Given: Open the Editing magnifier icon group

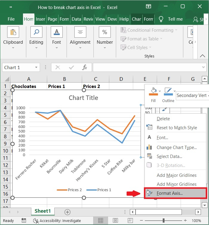Looking at the screenshot, I should tap(36, 32).
